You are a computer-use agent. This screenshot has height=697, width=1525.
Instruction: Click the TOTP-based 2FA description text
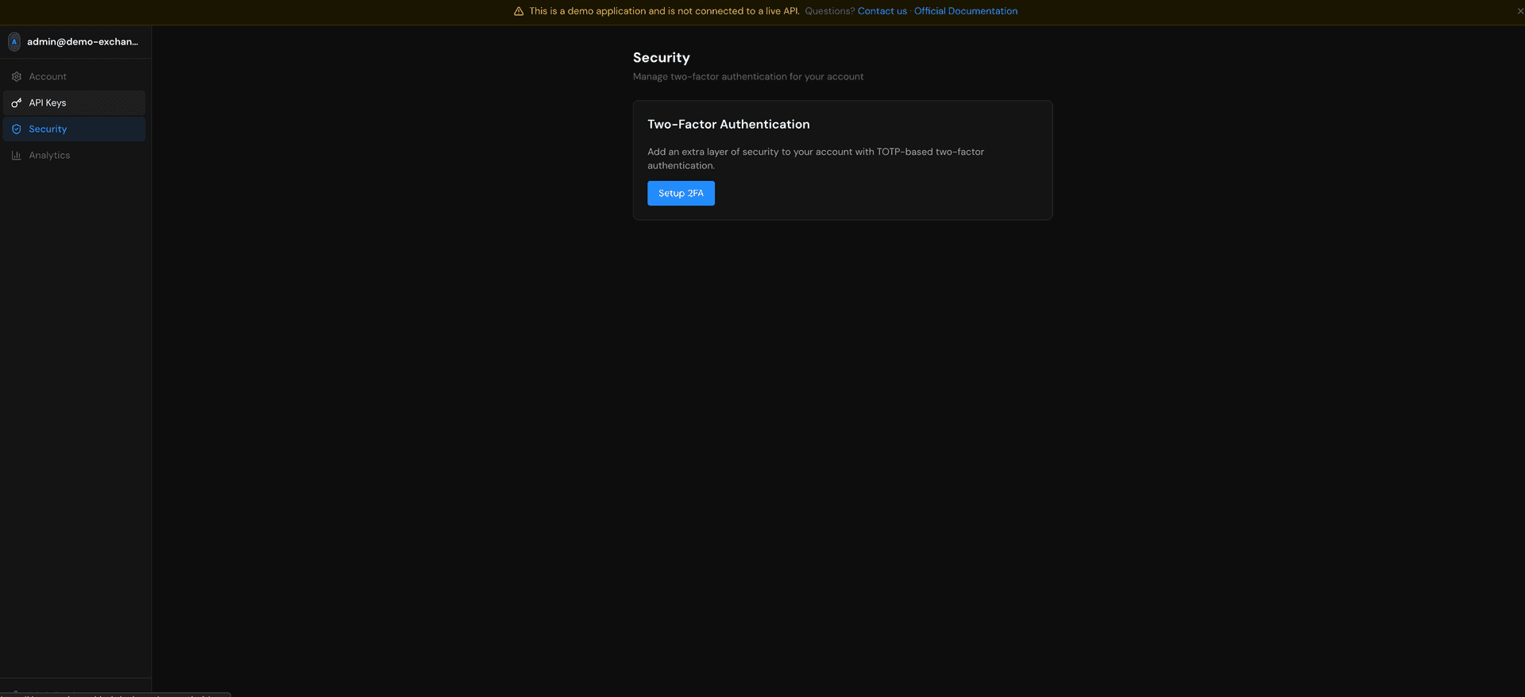[x=815, y=158]
